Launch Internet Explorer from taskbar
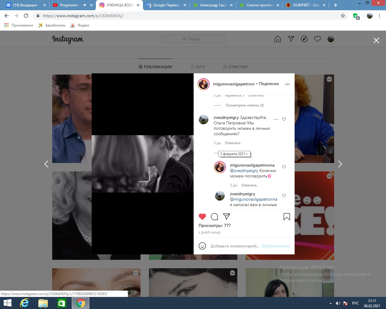 (x=24, y=303)
